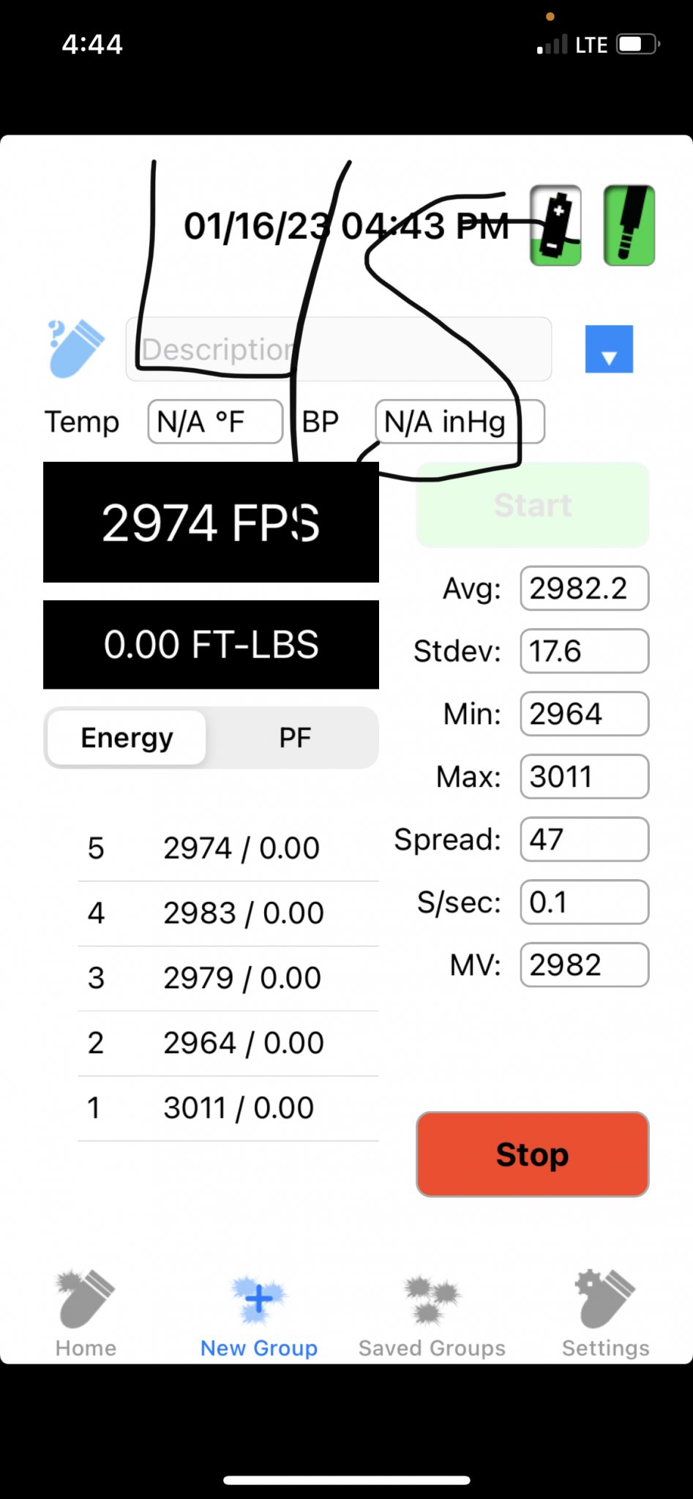Screen dimensions: 693x1499
Task: Tap the MV value field 2982
Action: tap(584, 965)
